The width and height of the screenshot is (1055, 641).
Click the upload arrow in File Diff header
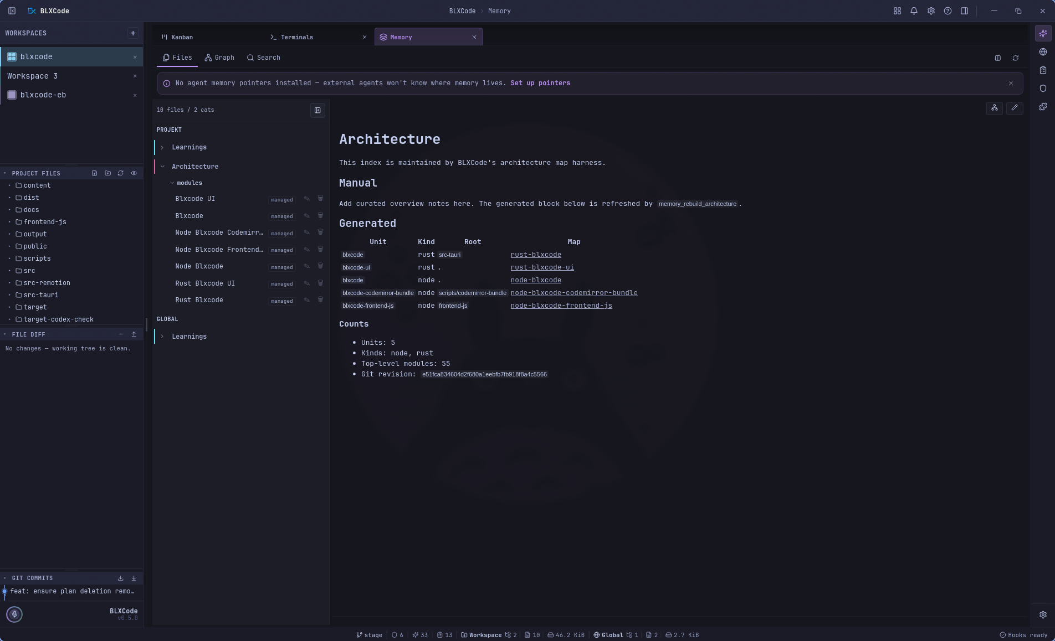pos(134,334)
